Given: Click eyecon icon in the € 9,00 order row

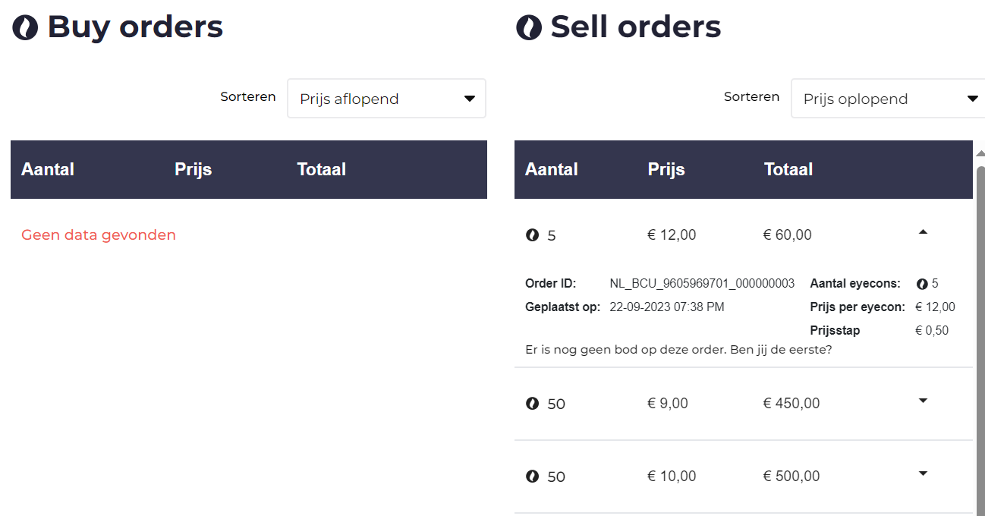Looking at the screenshot, I should (x=532, y=404).
